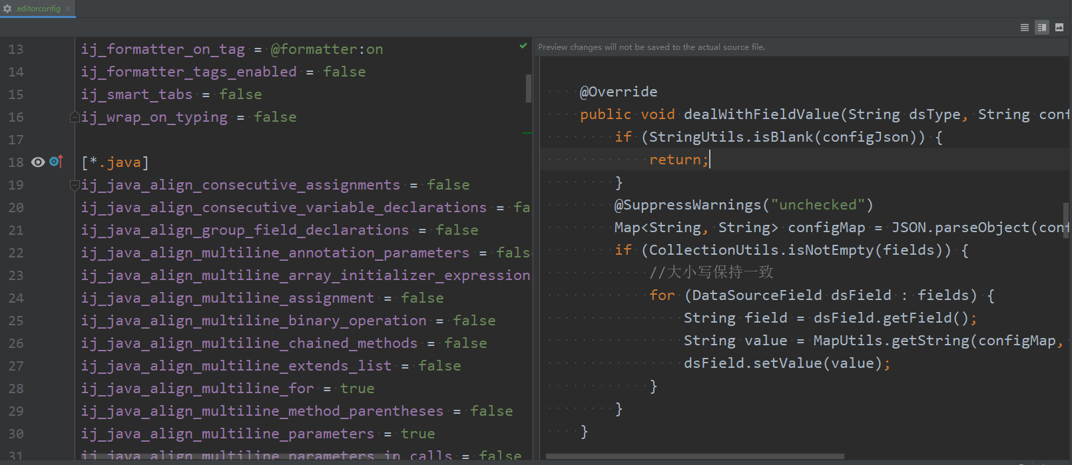Click ij_java_align_multiline_method_parentheses key
This screenshot has height=465, width=1072.
click(x=262, y=411)
